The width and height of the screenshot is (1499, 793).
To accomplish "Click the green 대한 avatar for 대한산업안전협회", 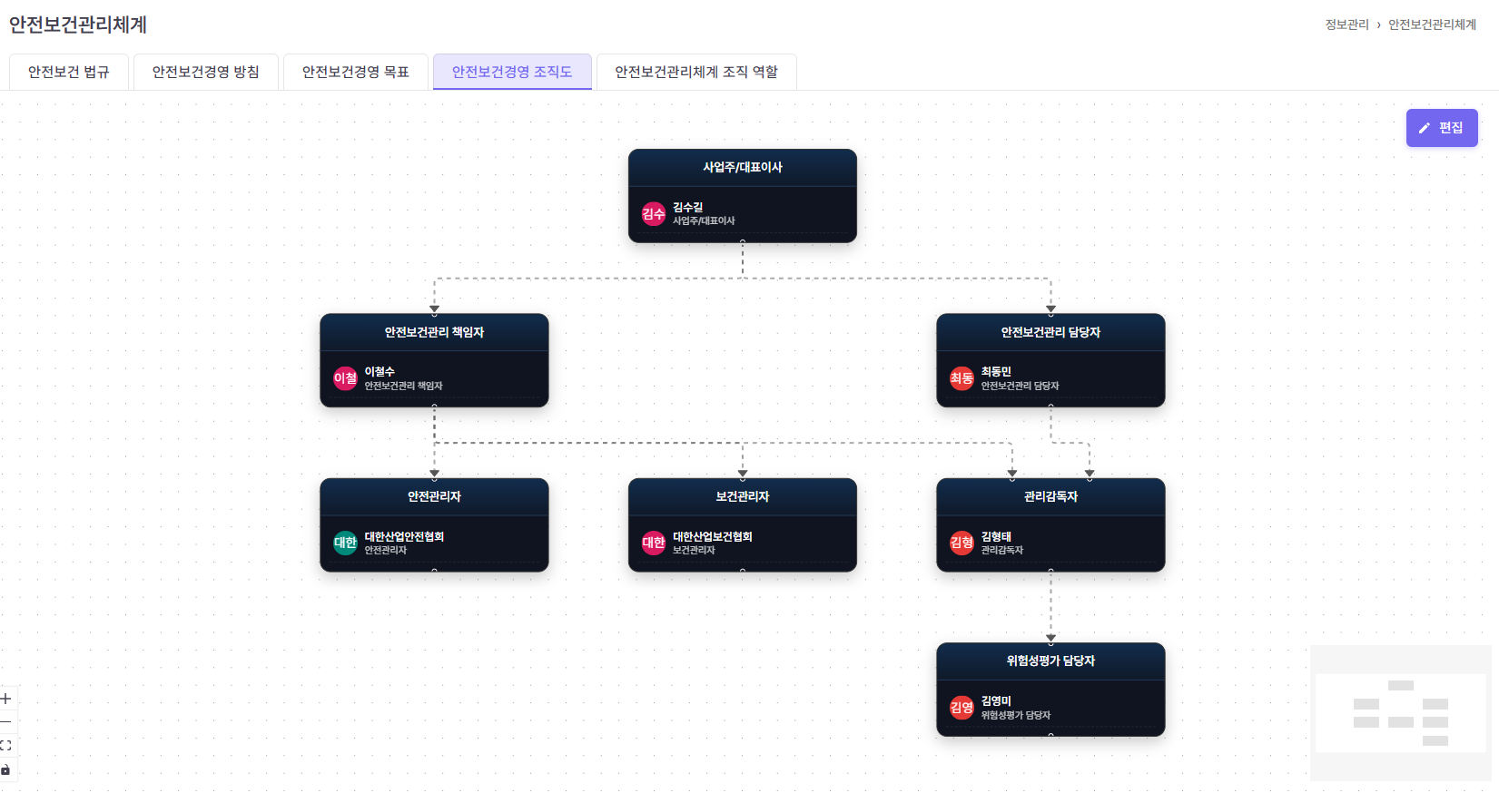I will 345,543.
